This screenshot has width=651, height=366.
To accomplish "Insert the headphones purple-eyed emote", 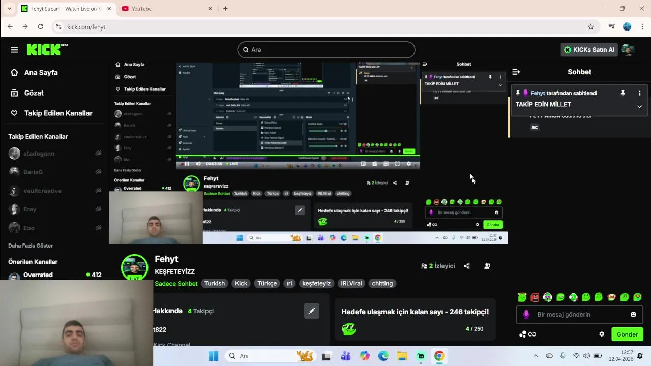I will (x=547, y=297).
